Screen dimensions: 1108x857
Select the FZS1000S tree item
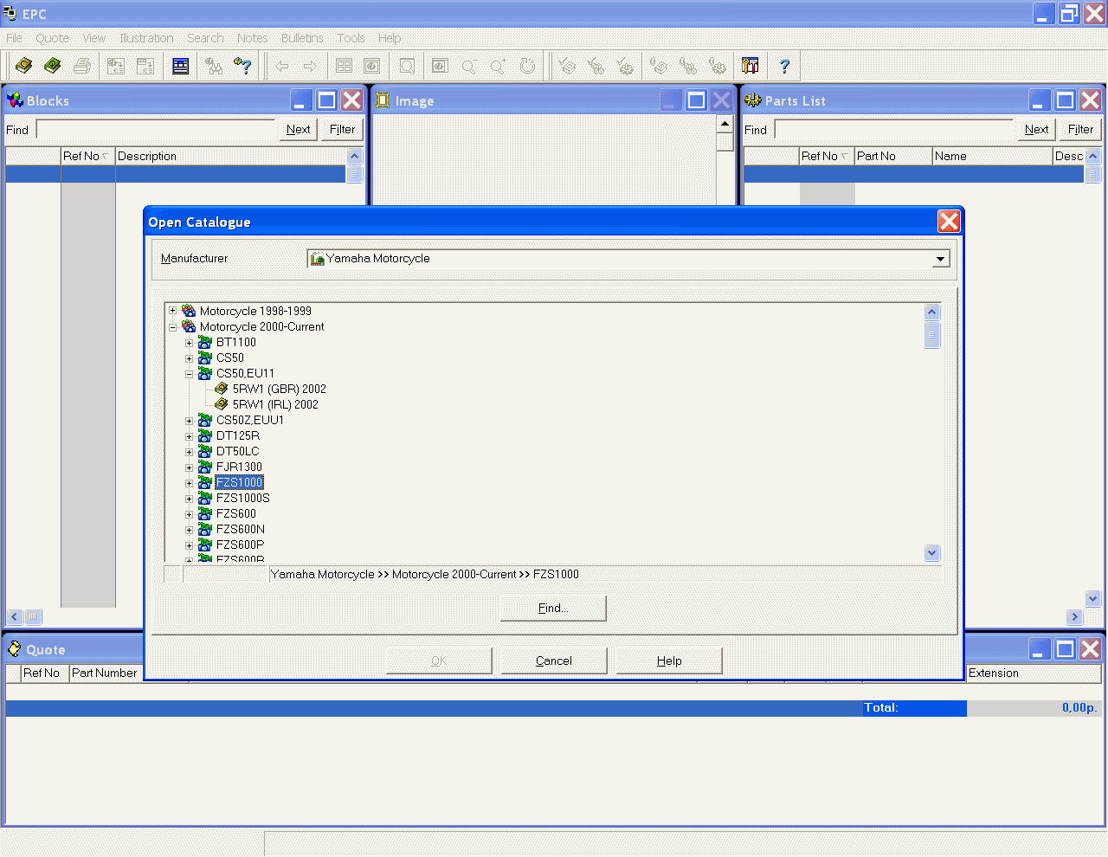pyautogui.click(x=243, y=498)
